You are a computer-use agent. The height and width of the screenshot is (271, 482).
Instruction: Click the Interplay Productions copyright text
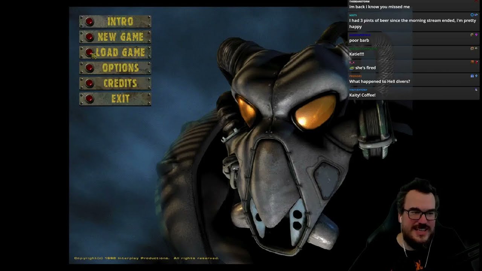(146, 258)
